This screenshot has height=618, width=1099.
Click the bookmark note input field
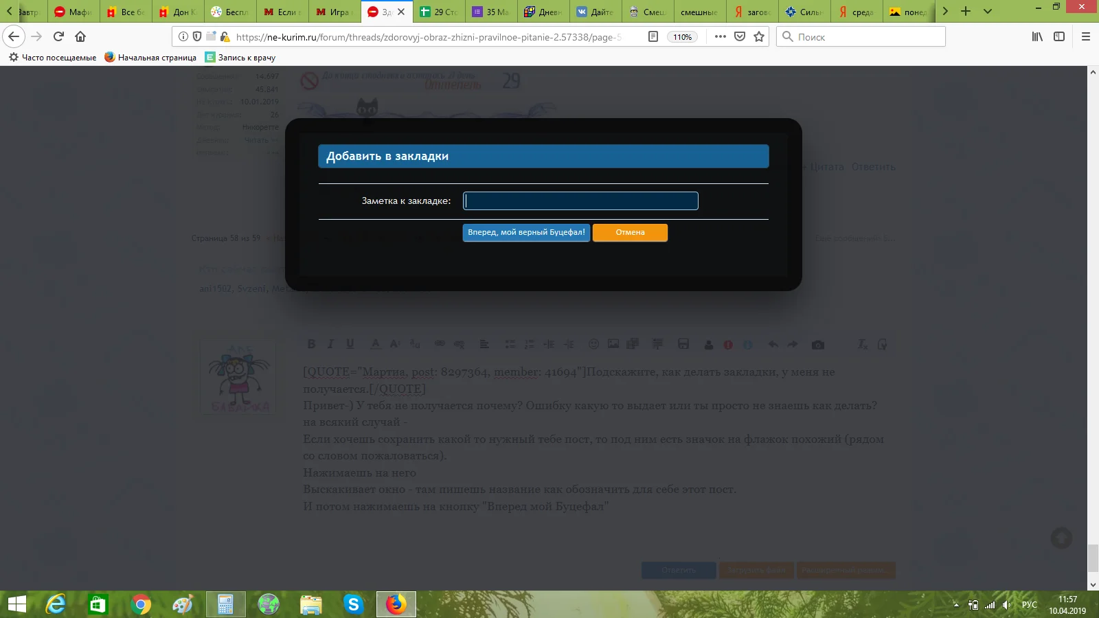[x=580, y=201]
